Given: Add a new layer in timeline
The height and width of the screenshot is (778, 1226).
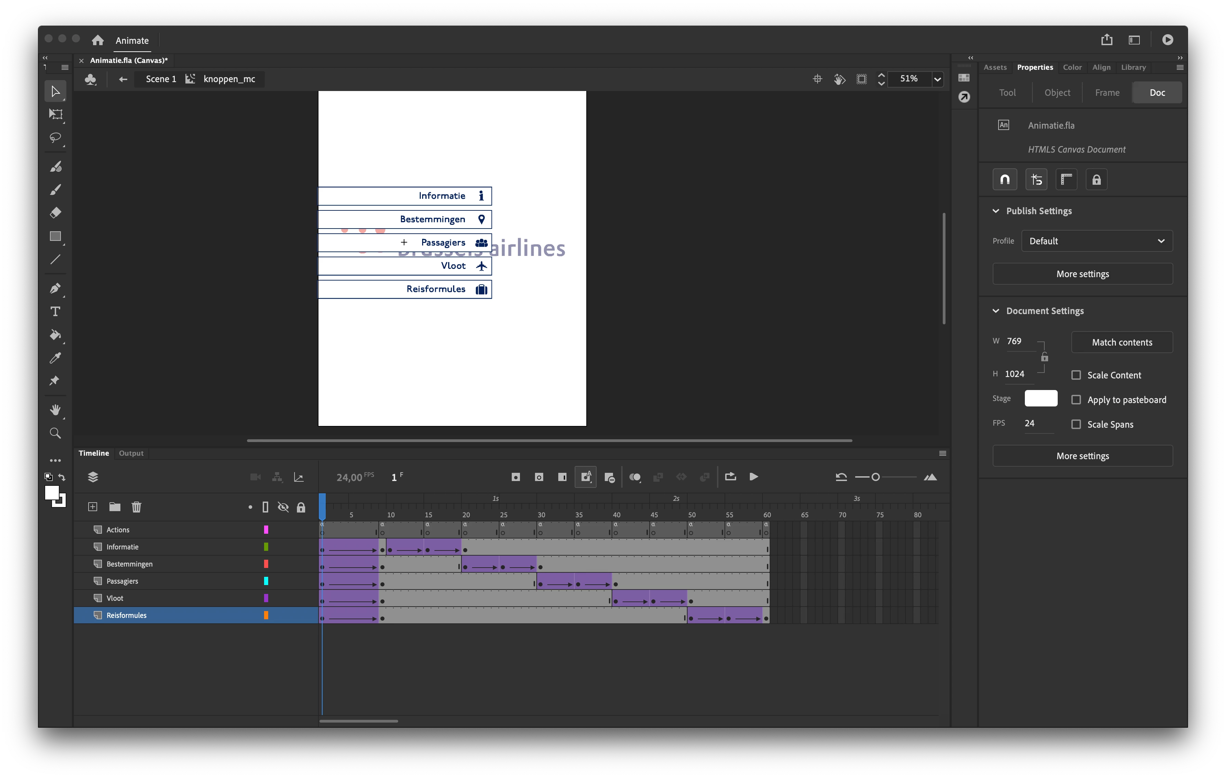Looking at the screenshot, I should [x=93, y=507].
